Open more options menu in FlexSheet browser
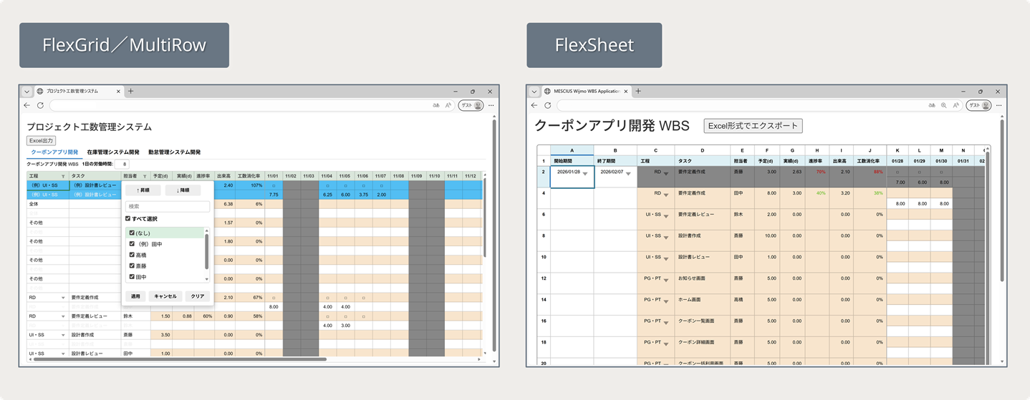1030x400 pixels. pyautogui.click(x=998, y=105)
